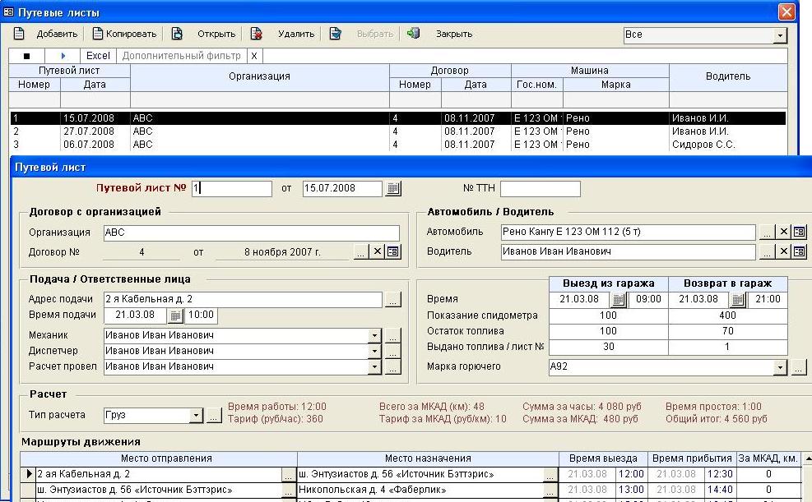Click Показание спидометра value 400
812x502 pixels.
pyautogui.click(x=727, y=315)
